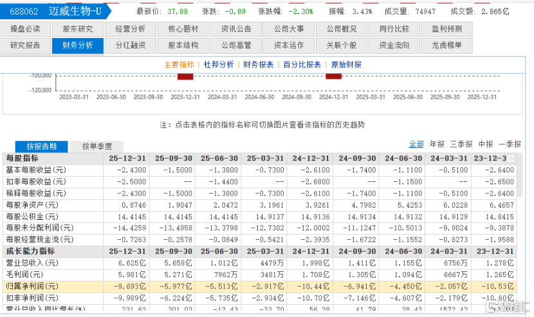Open the 龙虎榜单 tab
This screenshot has height=317, width=534.
(x=447, y=45)
